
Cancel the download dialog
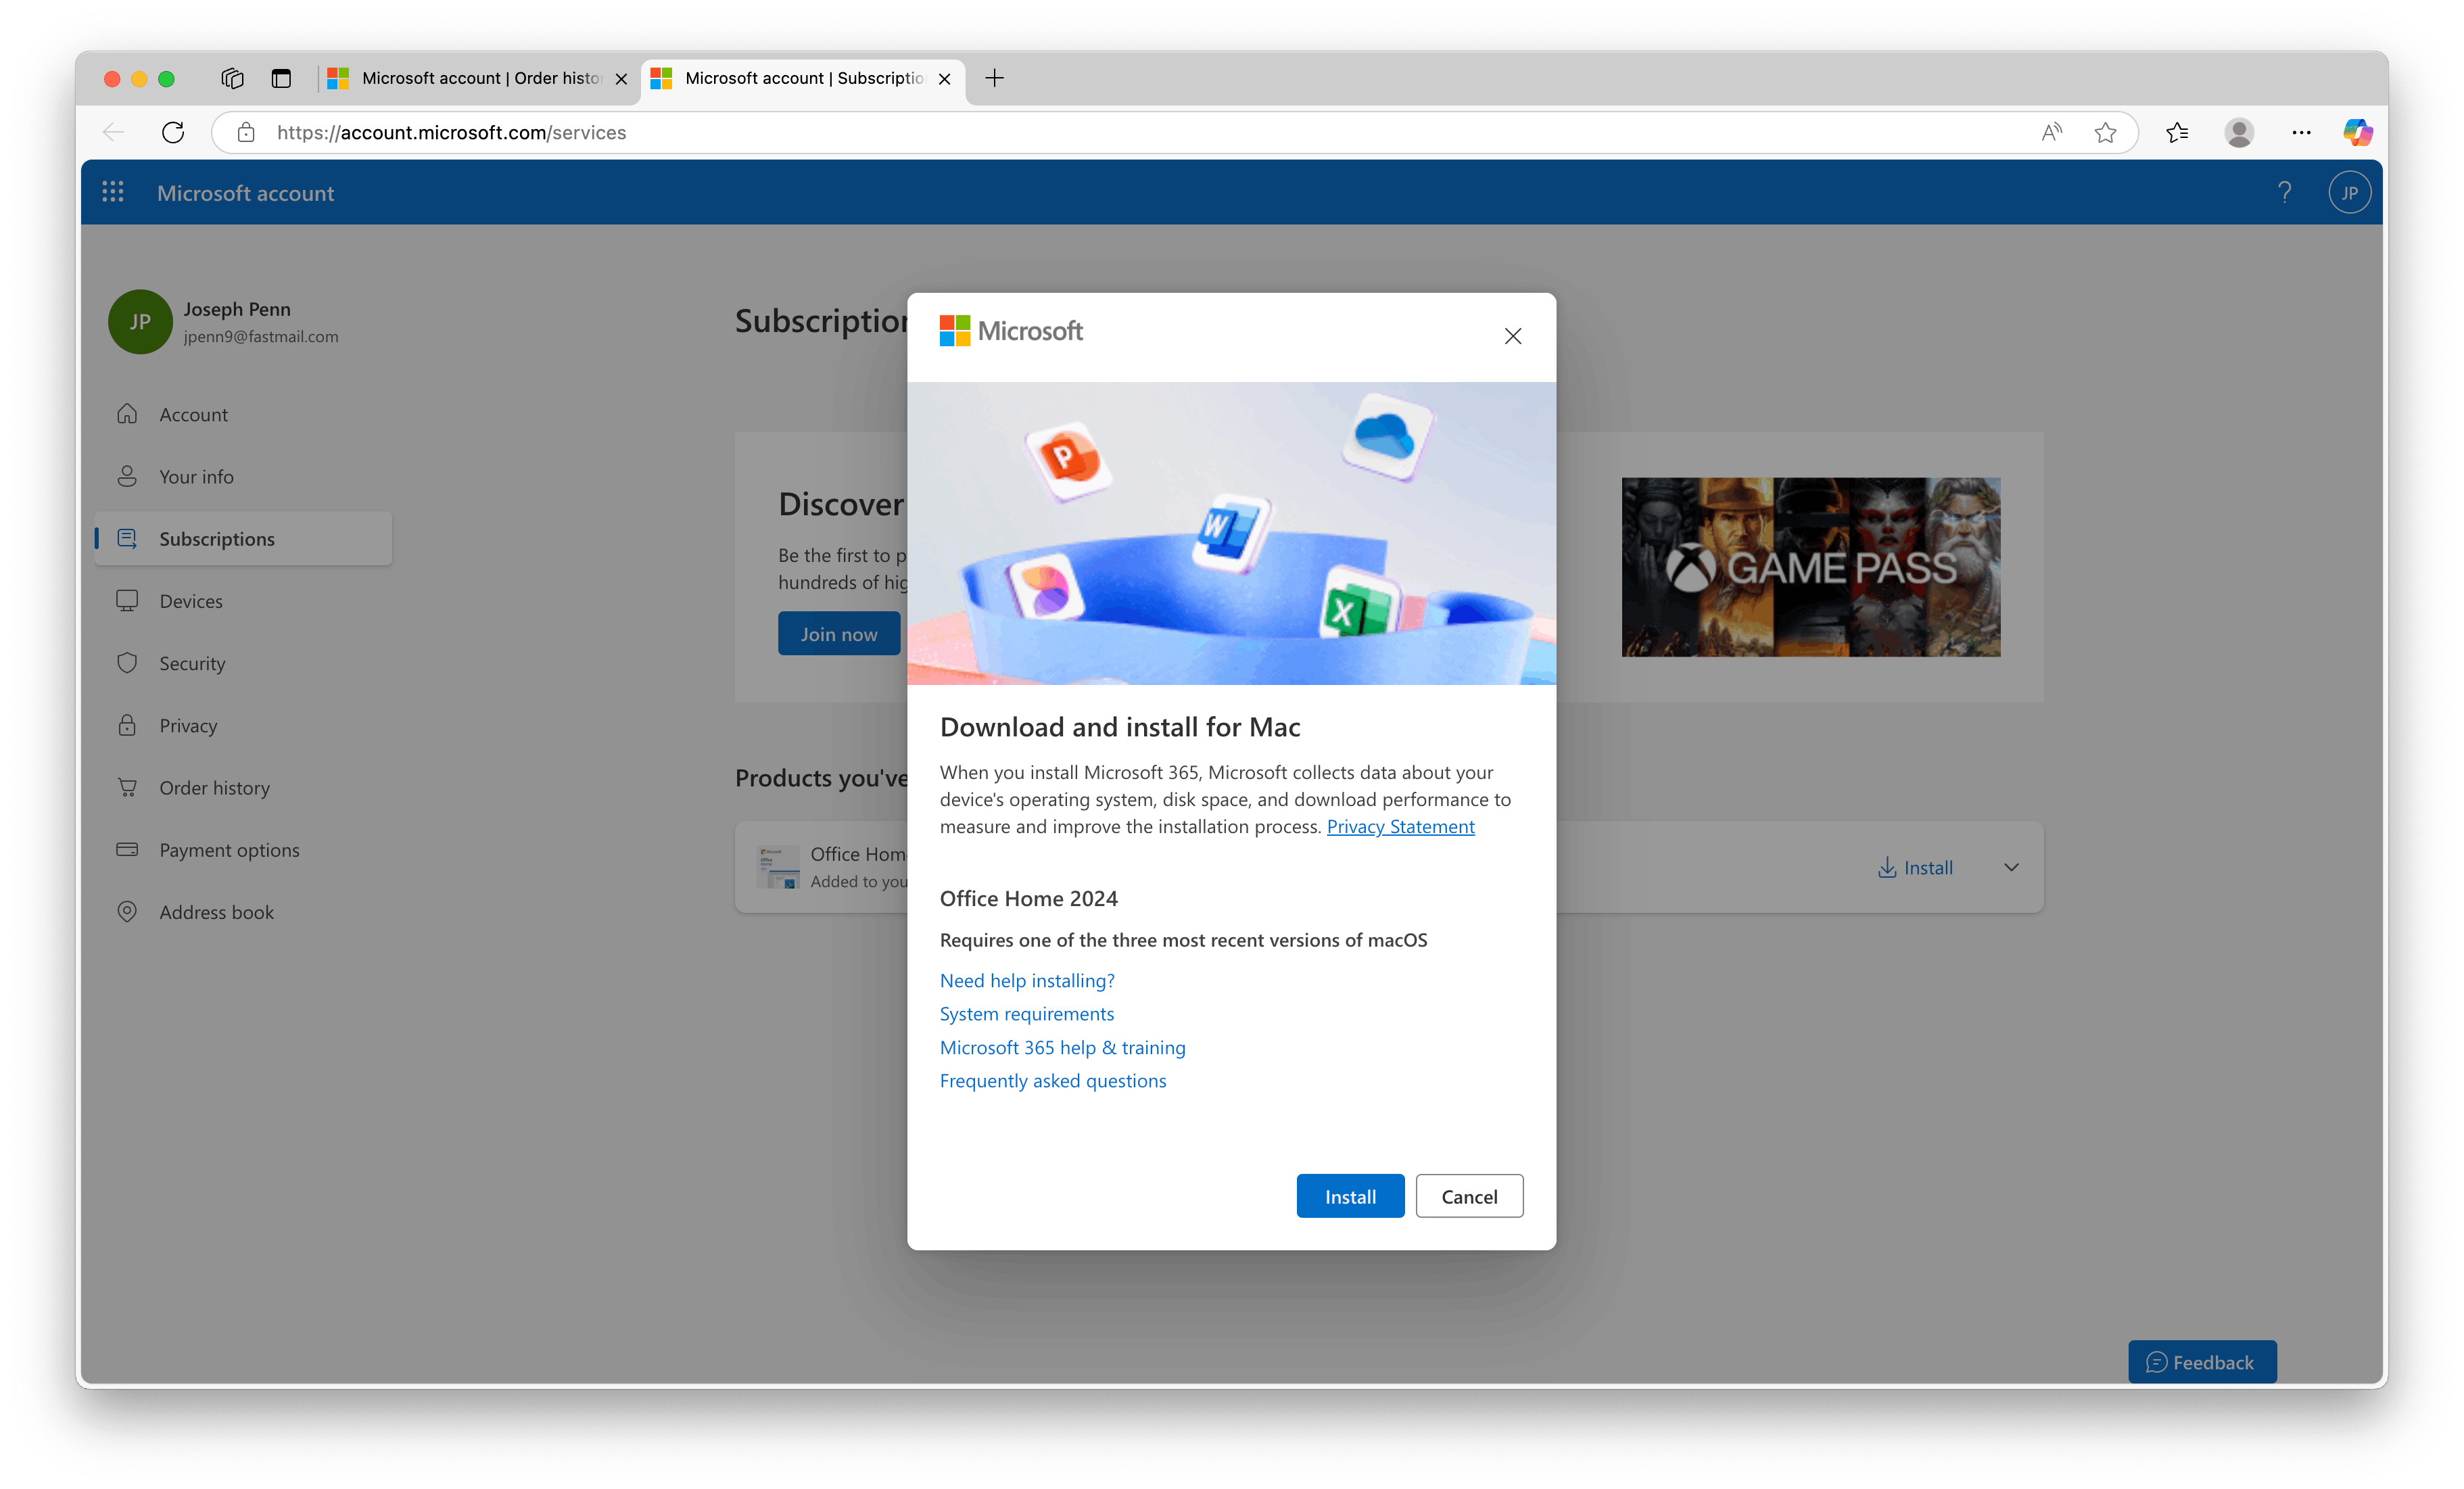click(x=1468, y=1196)
